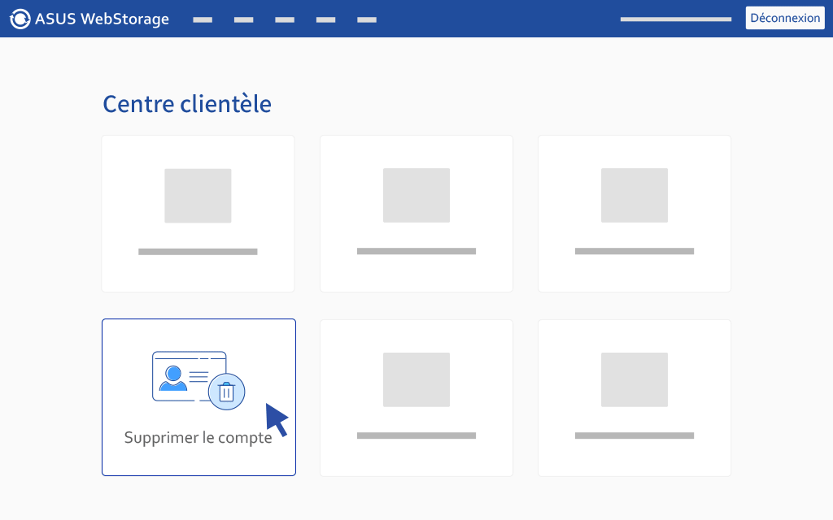
Task: Click the account name bar beside Déconnexion
Action: pos(676,19)
